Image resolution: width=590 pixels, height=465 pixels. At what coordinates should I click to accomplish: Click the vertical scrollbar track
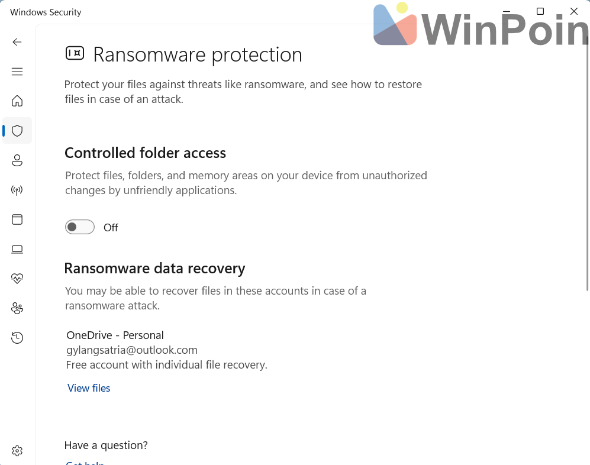coord(586,237)
